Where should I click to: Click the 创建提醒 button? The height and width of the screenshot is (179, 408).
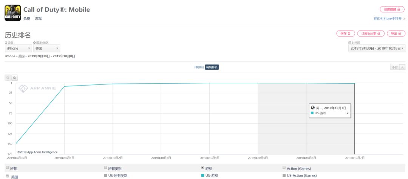[x=393, y=9]
